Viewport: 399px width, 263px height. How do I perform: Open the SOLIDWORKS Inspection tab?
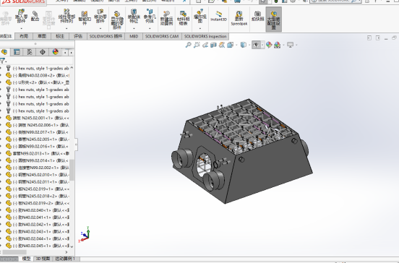pyautogui.click(x=205, y=36)
